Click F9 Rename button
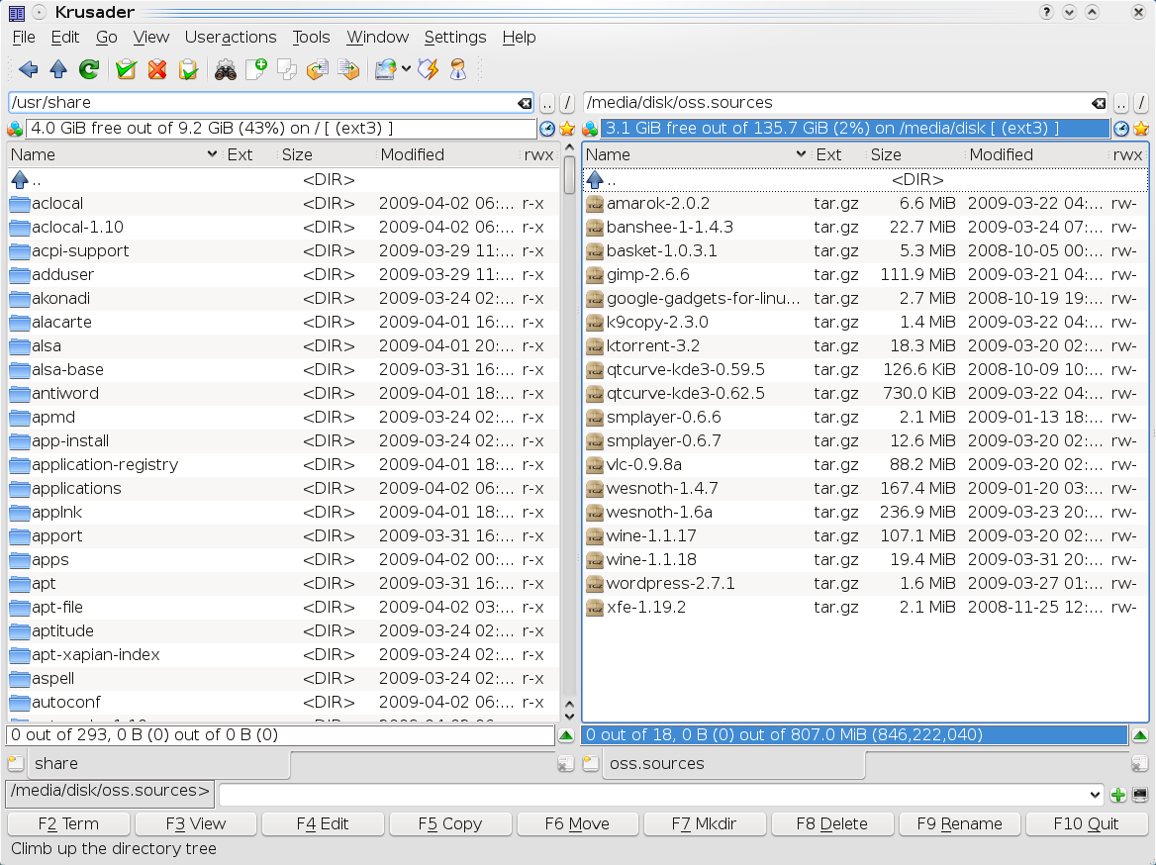Viewport: 1156px width, 865px height. pos(960,823)
